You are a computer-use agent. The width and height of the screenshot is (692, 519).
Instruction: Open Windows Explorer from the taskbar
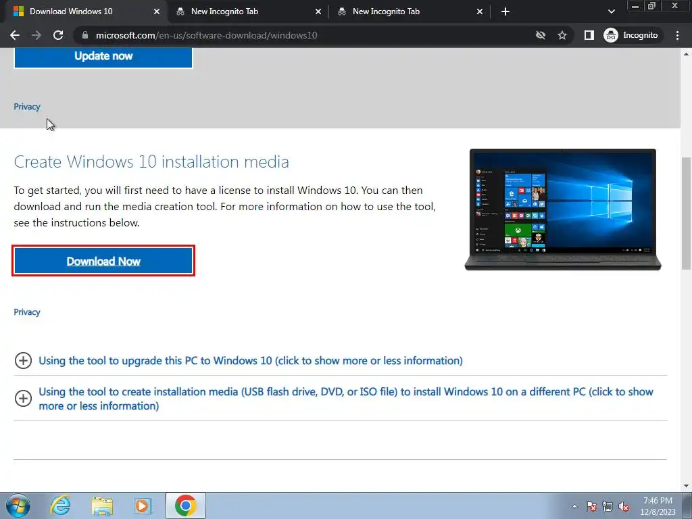(x=102, y=505)
